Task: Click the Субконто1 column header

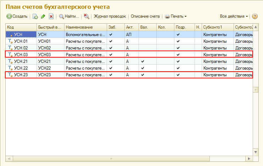Action: 218,27
